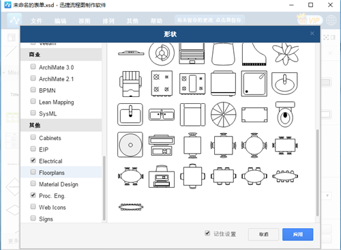This screenshot has width=341, height=250.
Task: Click the VIP crown badge
Action: pyautogui.click(x=310, y=20)
